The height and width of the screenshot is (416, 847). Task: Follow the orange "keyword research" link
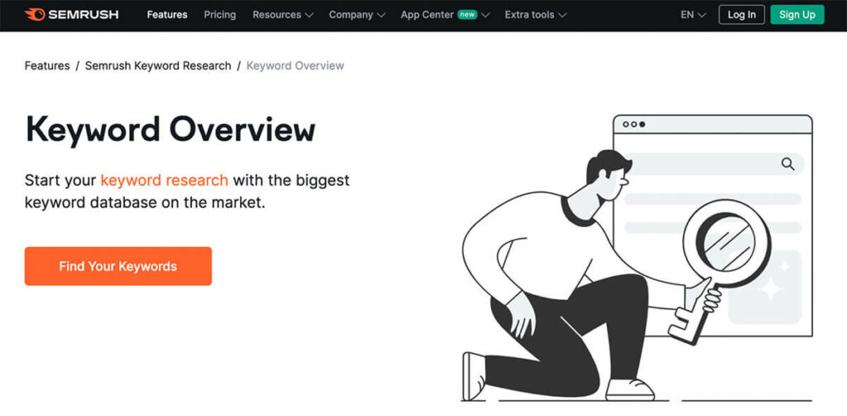164,180
